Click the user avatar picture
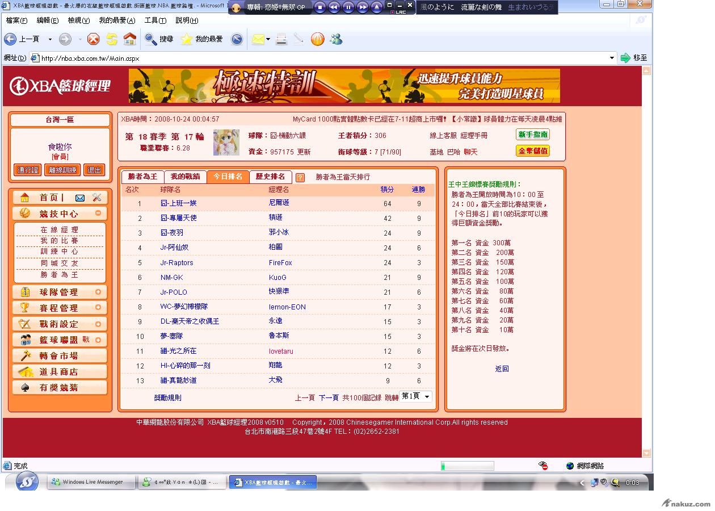The image size is (715, 511). point(226,143)
